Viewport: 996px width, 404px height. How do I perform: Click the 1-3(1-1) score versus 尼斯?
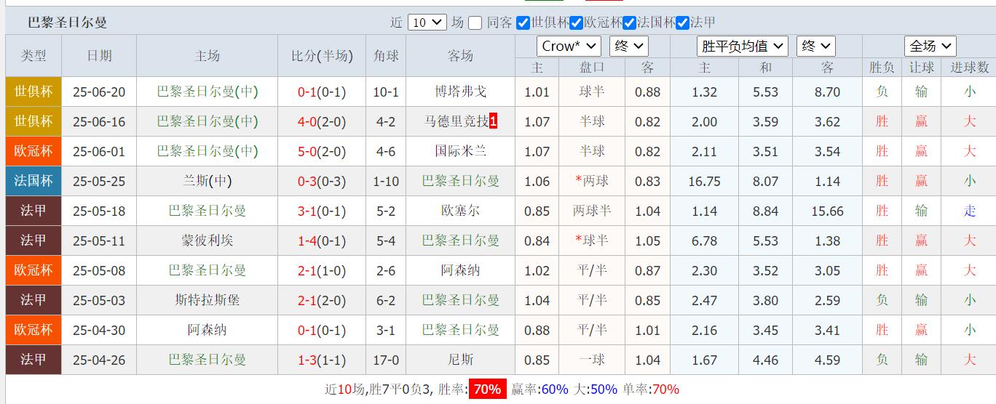coord(322,360)
